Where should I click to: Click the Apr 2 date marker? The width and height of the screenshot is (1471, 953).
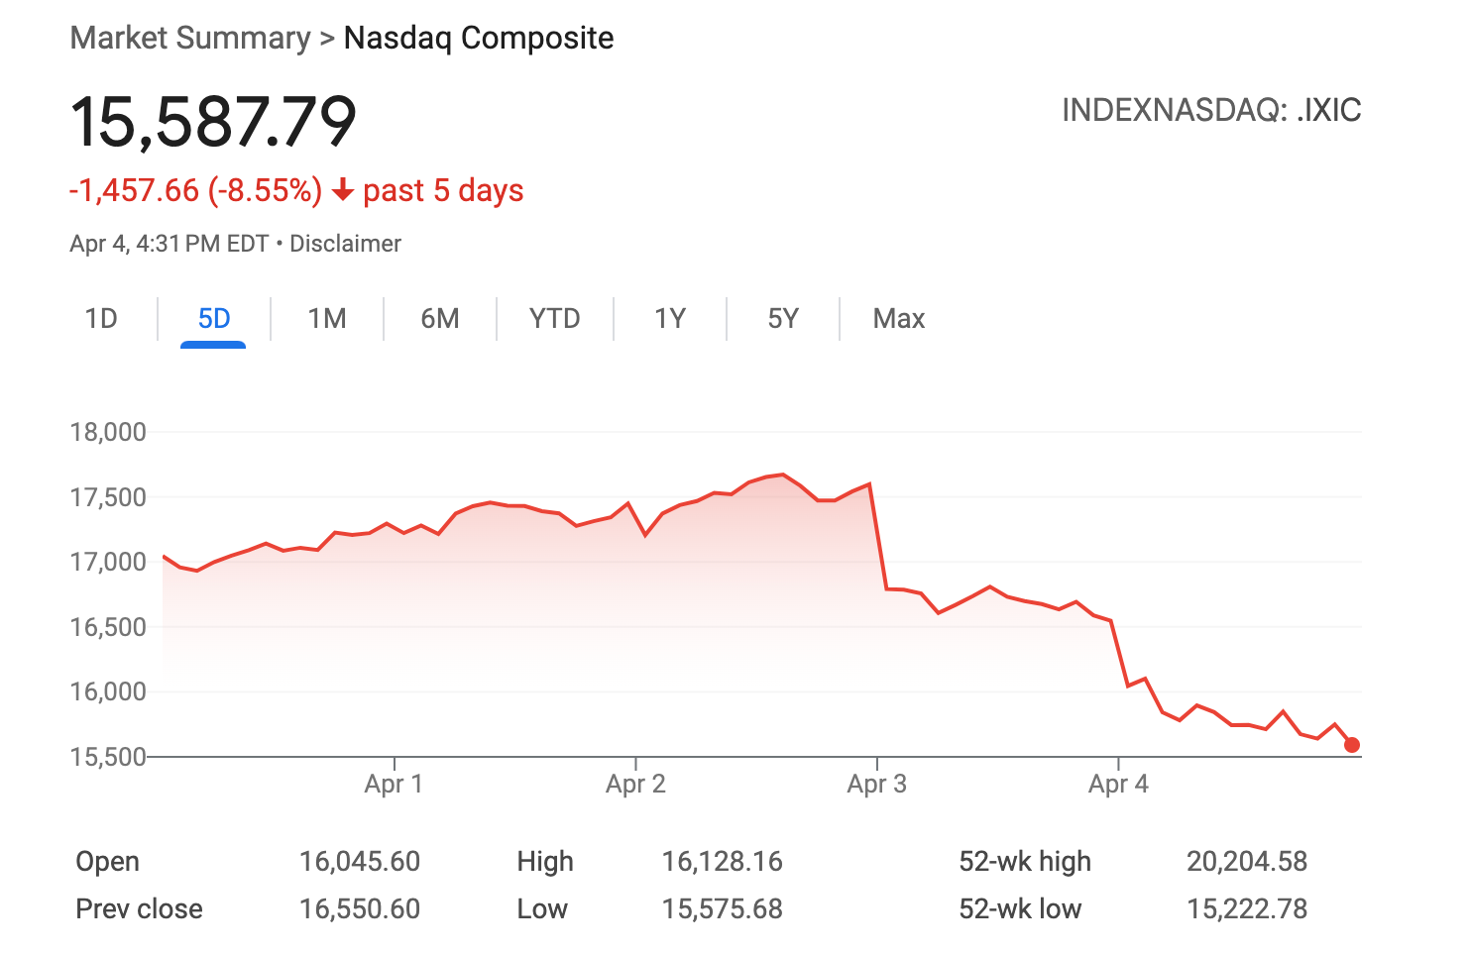point(635,784)
